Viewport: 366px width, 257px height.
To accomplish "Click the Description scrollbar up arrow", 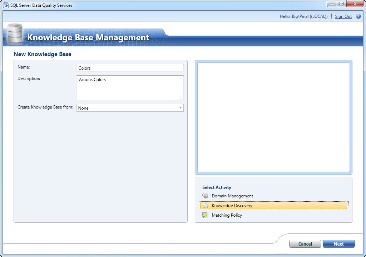I will [180, 78].
